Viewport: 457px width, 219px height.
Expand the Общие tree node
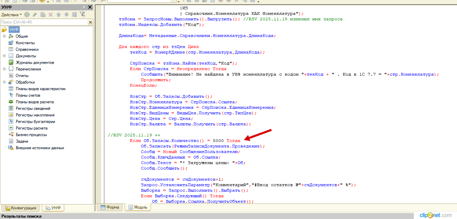(x=4, y=36)
